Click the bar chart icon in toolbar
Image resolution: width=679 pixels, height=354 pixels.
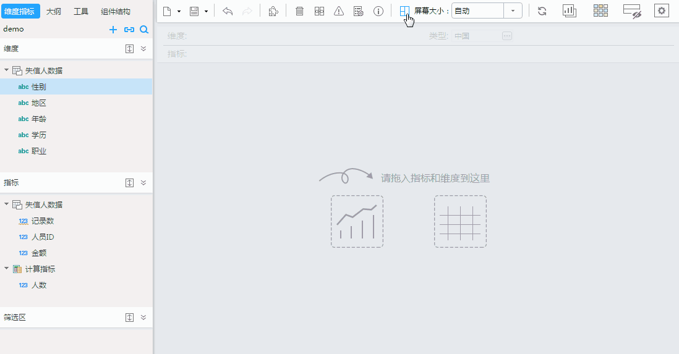tap(570, 11)
